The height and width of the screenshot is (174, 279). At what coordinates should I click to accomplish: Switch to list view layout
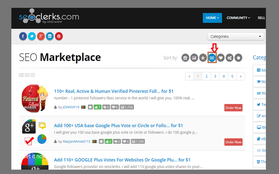tap(21, 75)
